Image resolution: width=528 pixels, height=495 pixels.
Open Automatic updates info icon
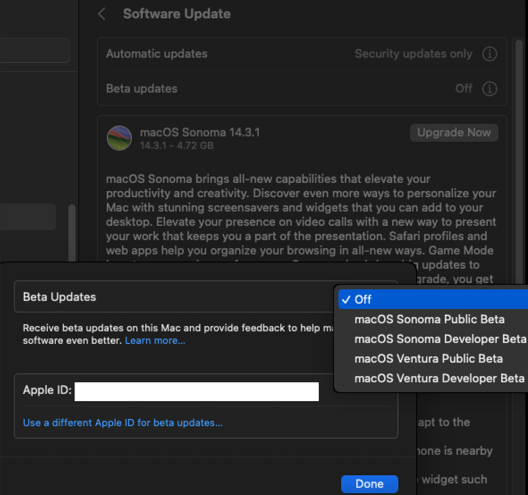(x=490, y=54)
